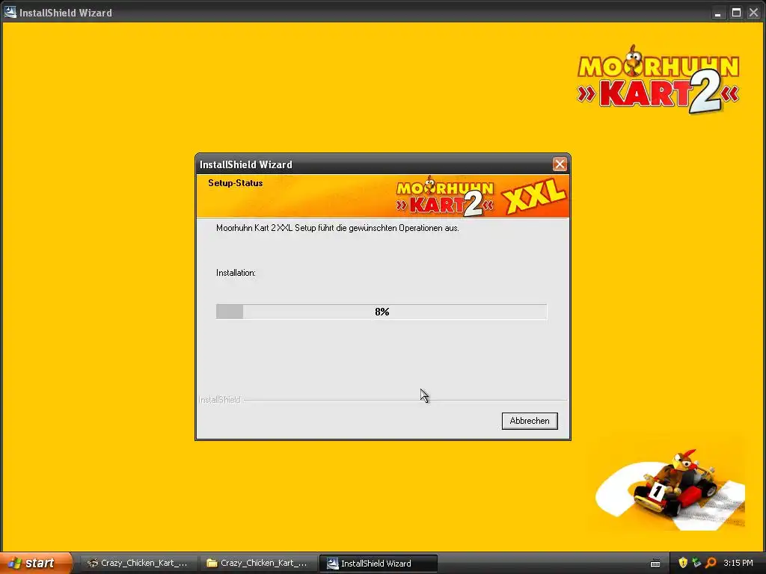Open the Crazy_Chicken_Kart folder taskbar item
The image size is (766, 574).
[258, 563]
